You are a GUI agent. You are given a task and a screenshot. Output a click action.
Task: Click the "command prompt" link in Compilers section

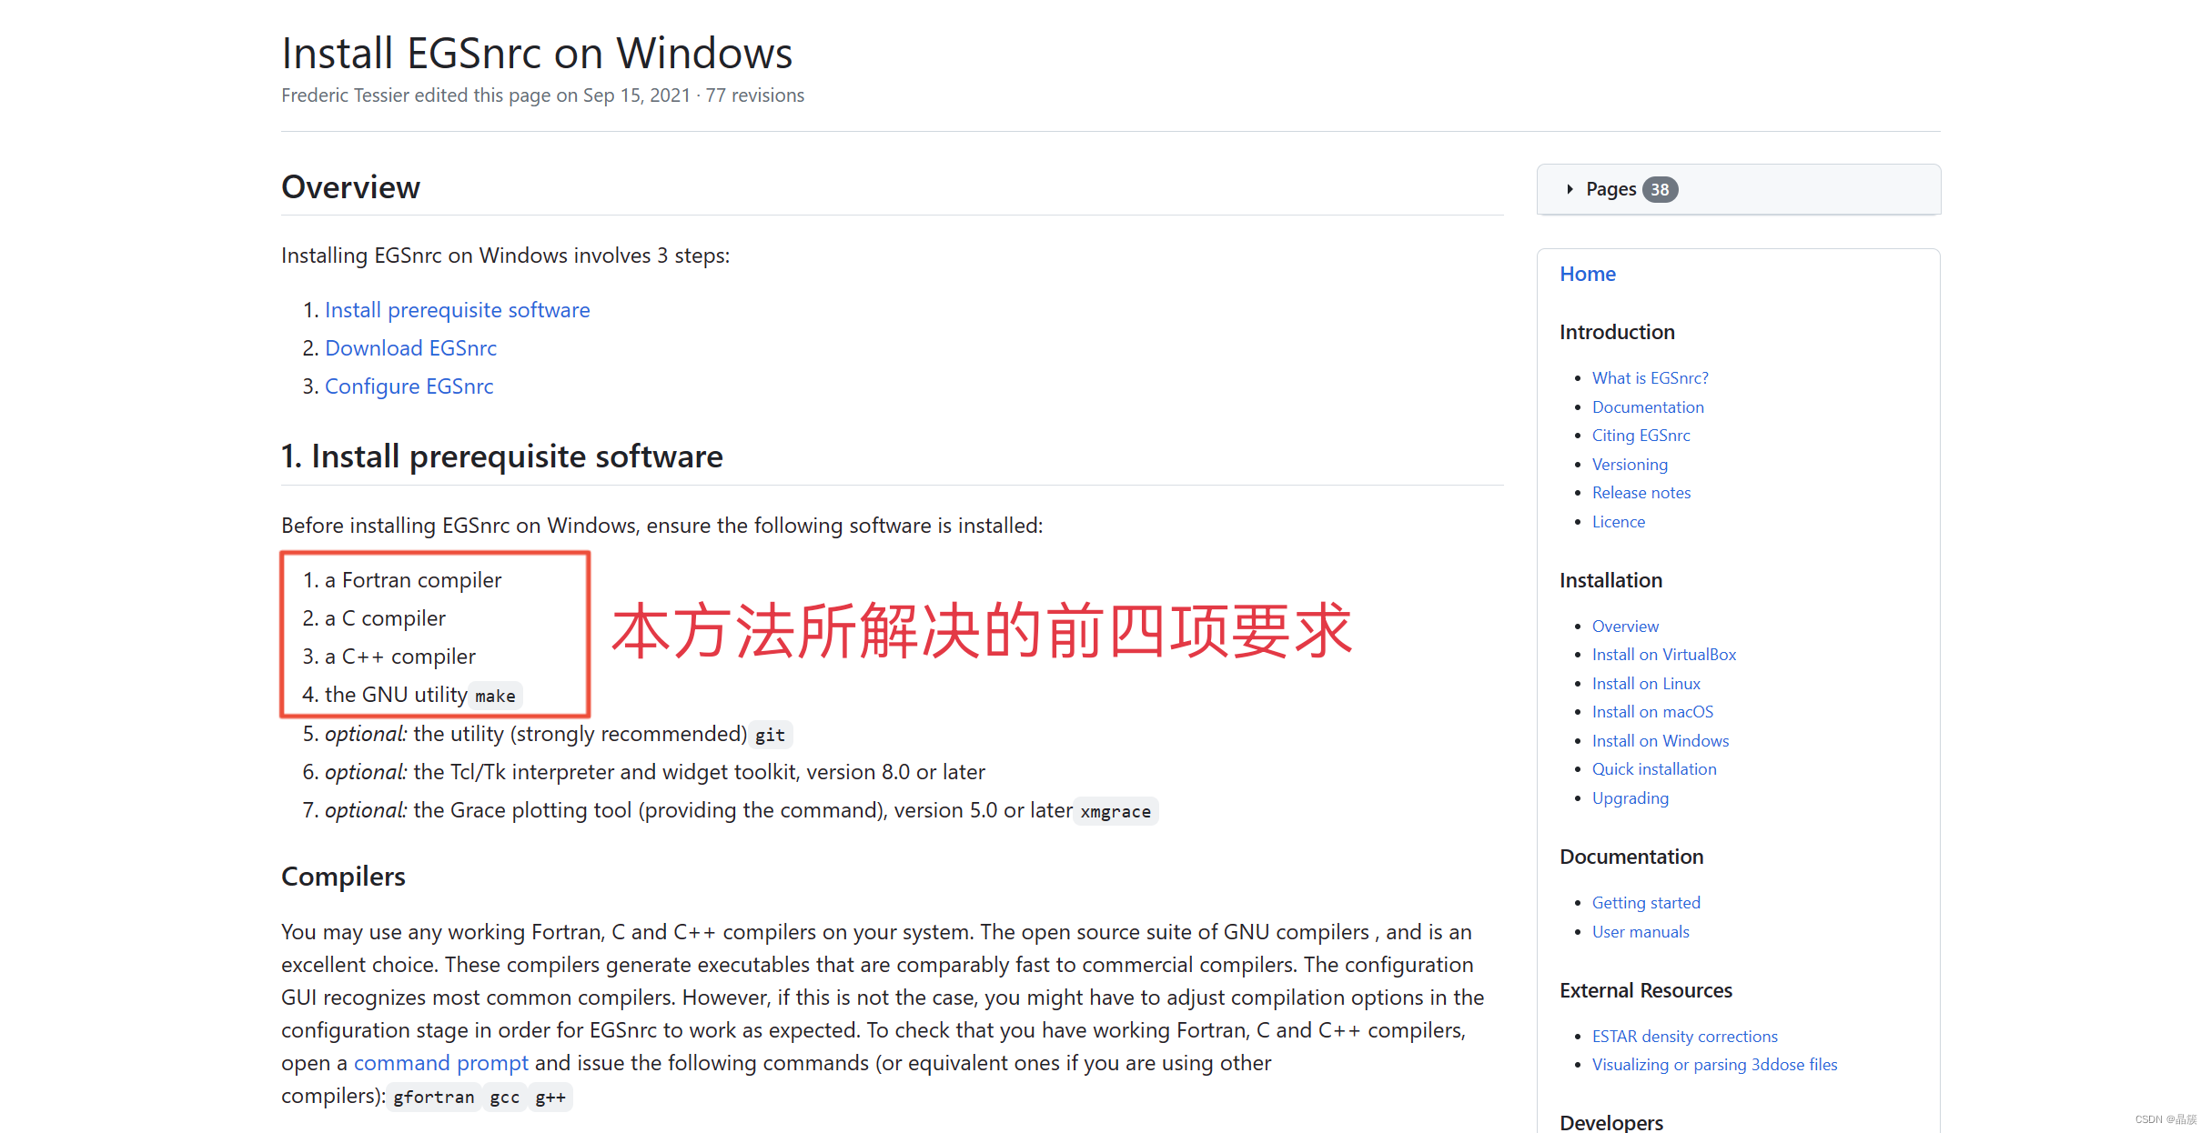coord(441,1063)
